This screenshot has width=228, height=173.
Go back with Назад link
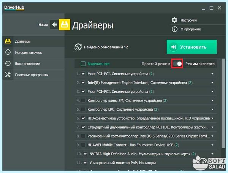pyautogui.click(x=43, y=25)
